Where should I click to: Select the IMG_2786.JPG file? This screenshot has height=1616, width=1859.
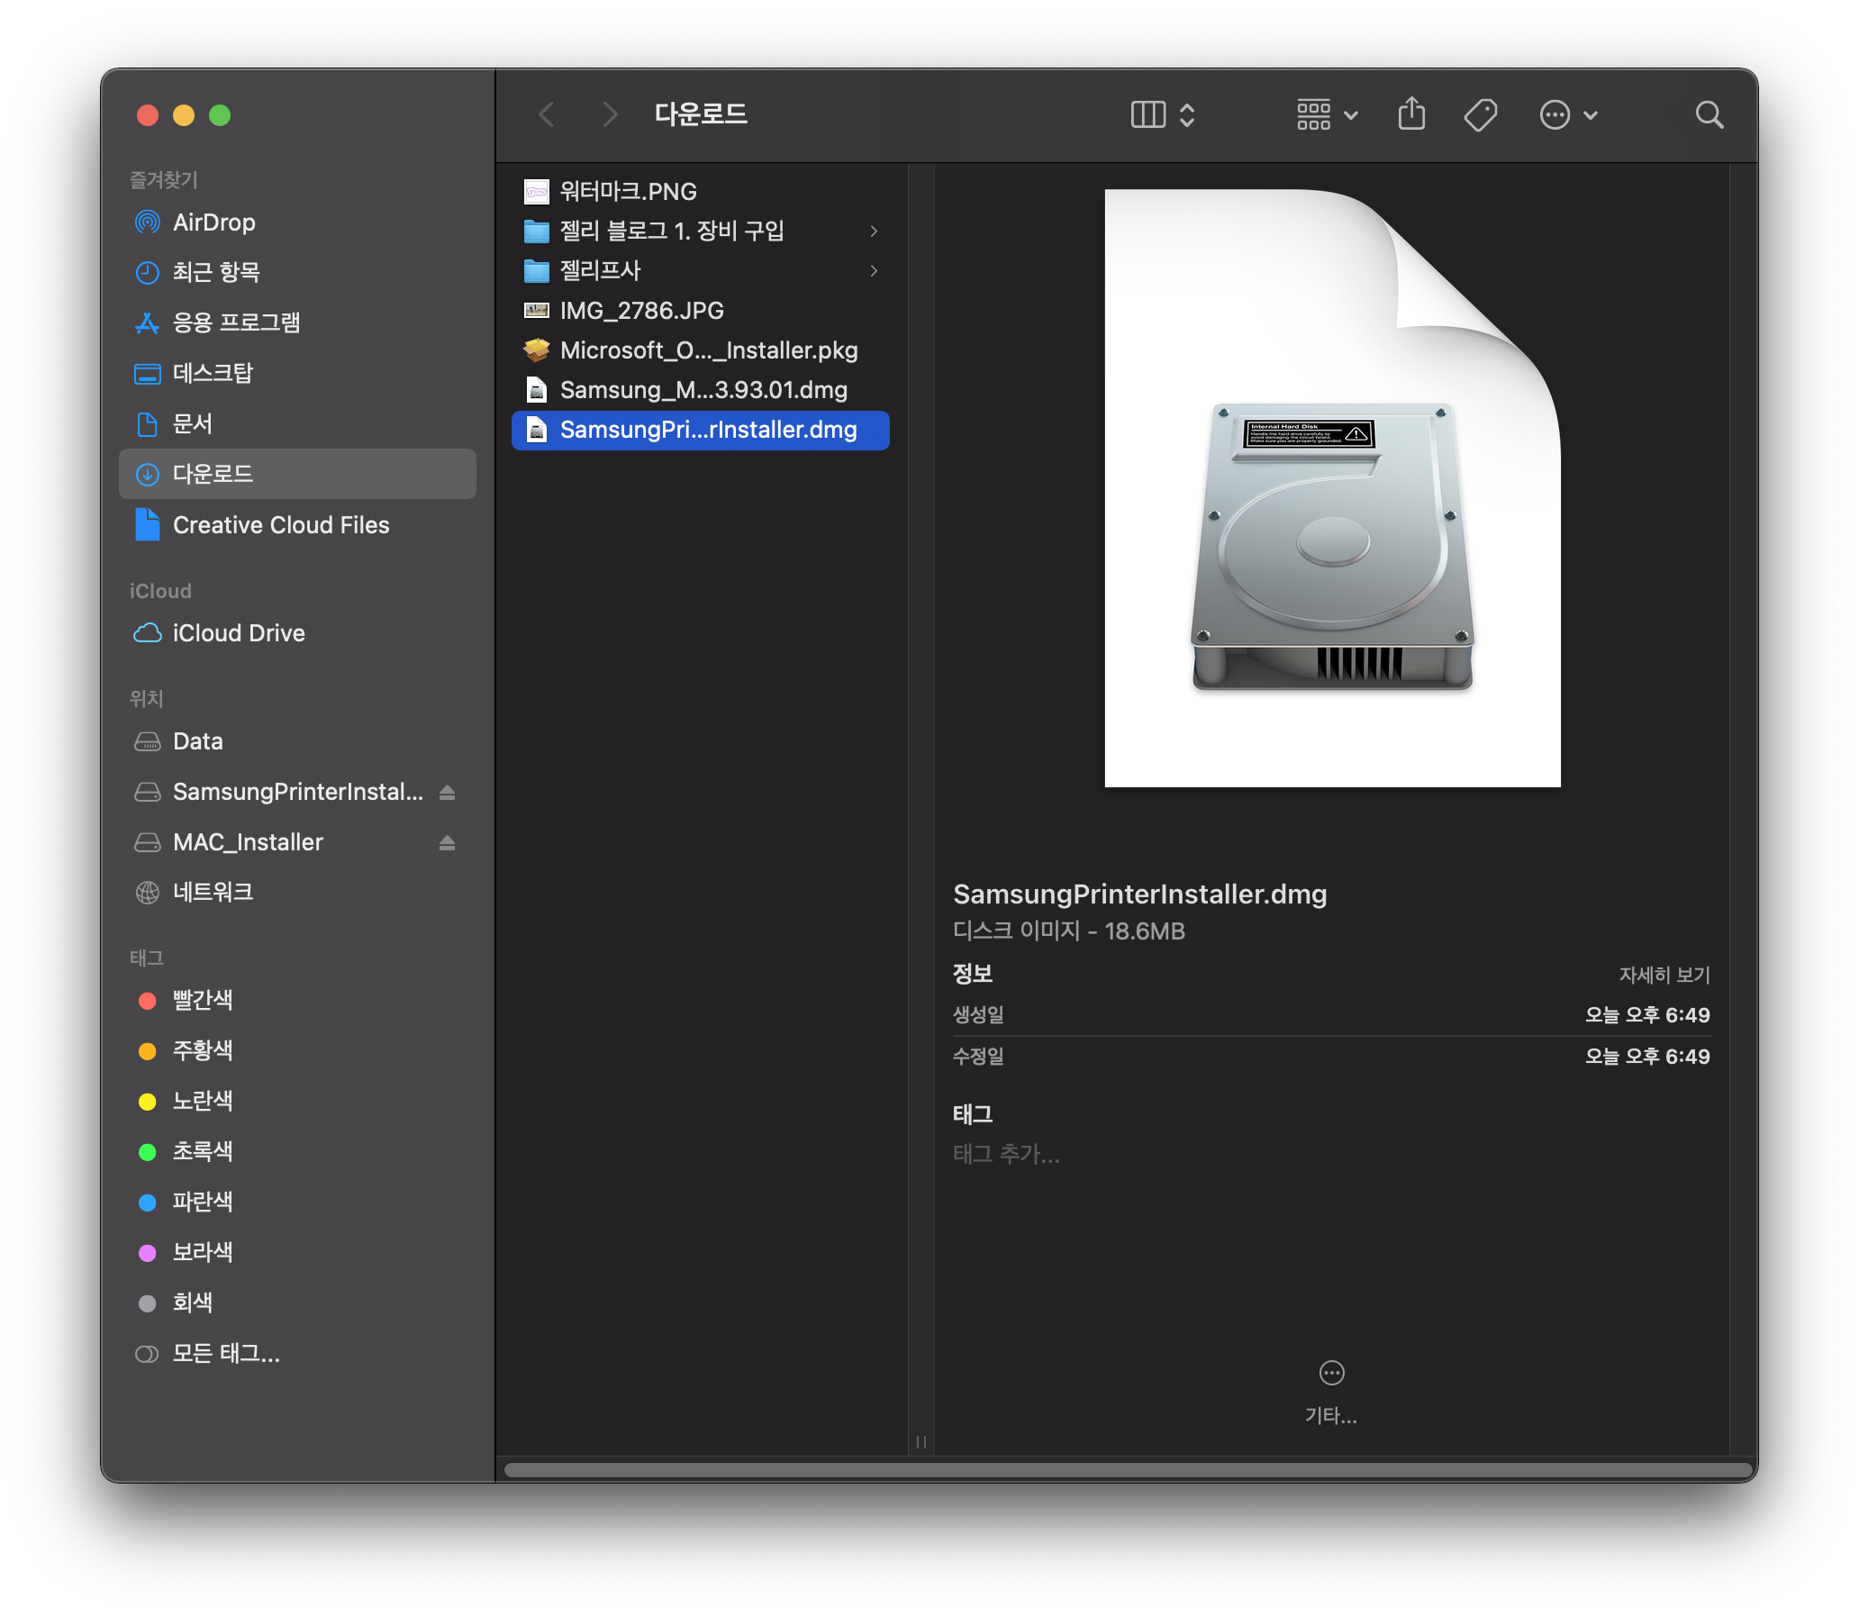tap(700, 309)
